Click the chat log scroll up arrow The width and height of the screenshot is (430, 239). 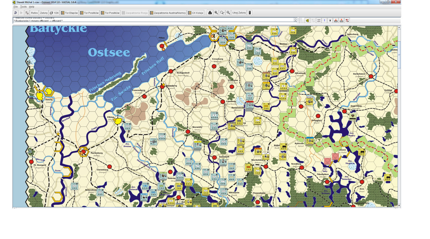pyautogui.click(x=296, y=19)
